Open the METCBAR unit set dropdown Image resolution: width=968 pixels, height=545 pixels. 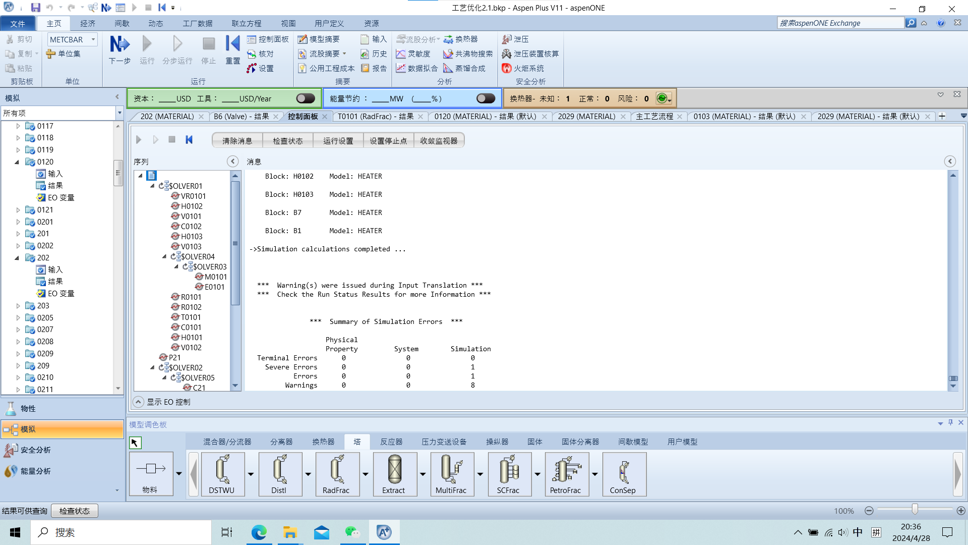93,39
